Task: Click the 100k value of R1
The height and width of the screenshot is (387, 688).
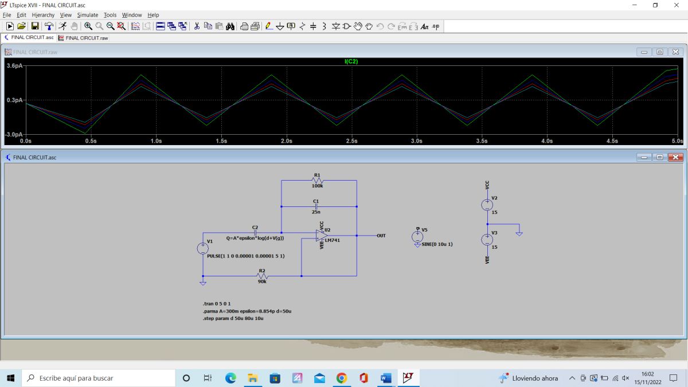Action: pyautogui.click(x=318, y=186)
